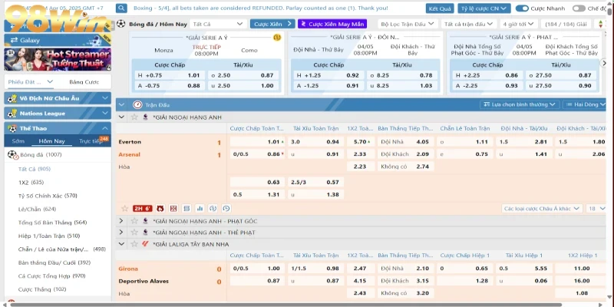Open the Tất Cả (905) category
This screenshot has width=614, height=307.
coord(35,169)
